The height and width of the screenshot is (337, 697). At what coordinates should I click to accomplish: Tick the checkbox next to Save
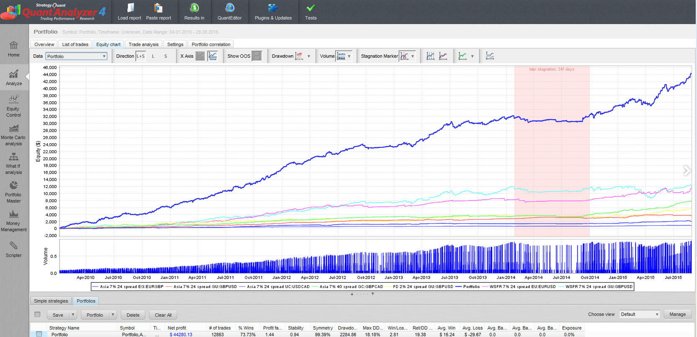coord(38,314)
